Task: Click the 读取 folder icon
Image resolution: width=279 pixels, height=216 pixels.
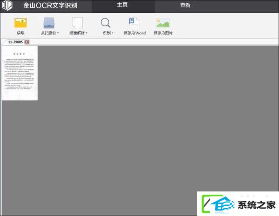Action: tap(20, 23)
